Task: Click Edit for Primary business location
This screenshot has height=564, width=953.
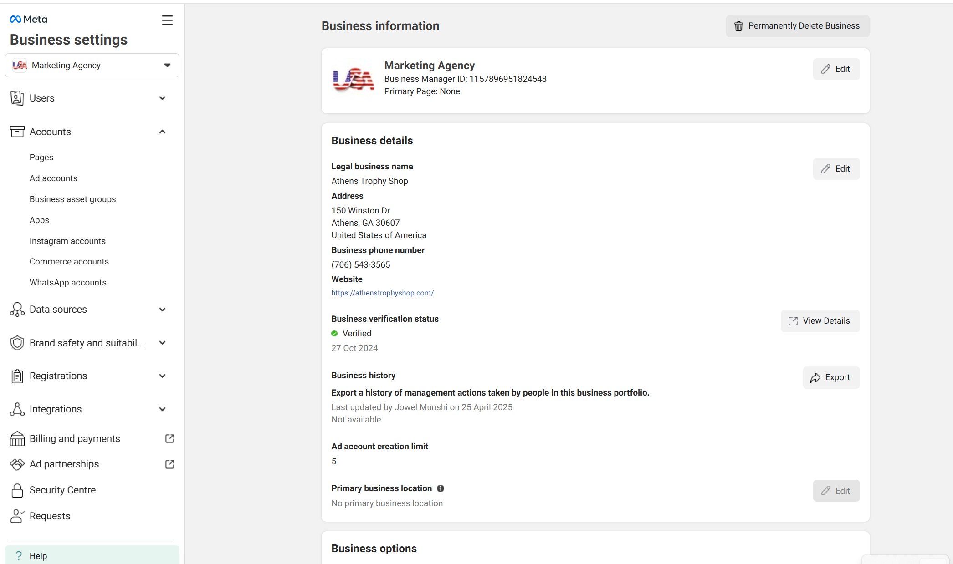Action: pyautogui.click(x=836, y=491)
